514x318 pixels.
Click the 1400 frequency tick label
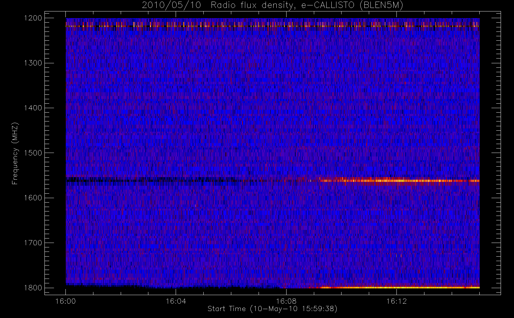point(33,108)
